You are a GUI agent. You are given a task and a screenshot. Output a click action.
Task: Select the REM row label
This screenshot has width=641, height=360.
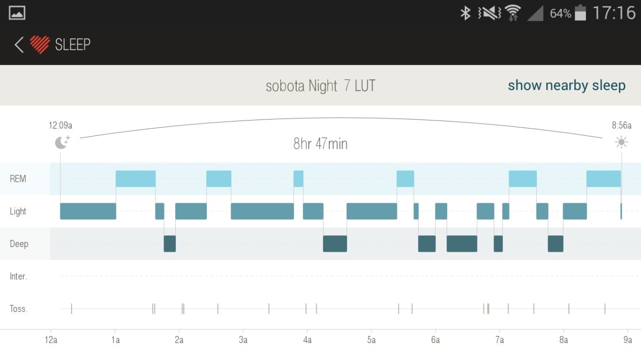pos(18,179)
